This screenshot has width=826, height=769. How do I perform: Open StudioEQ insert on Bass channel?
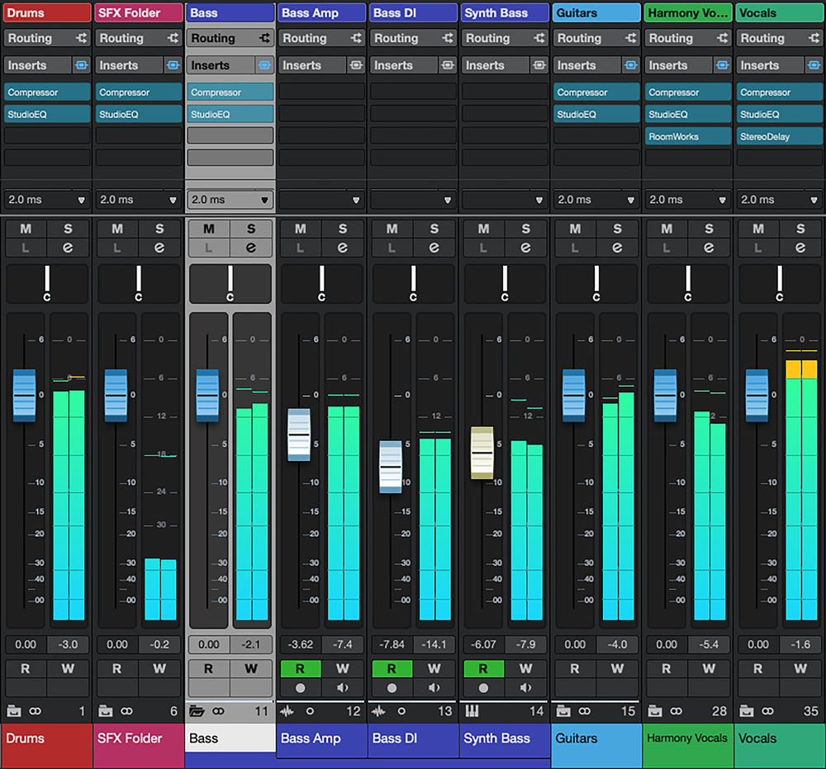click(230, 114)
